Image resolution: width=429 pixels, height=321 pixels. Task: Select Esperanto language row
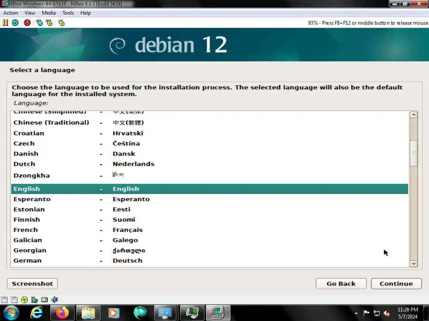pos(209,199)
